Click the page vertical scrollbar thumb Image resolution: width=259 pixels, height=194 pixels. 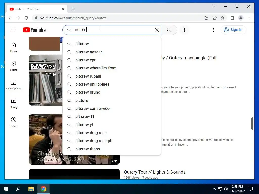pos(252,123)
